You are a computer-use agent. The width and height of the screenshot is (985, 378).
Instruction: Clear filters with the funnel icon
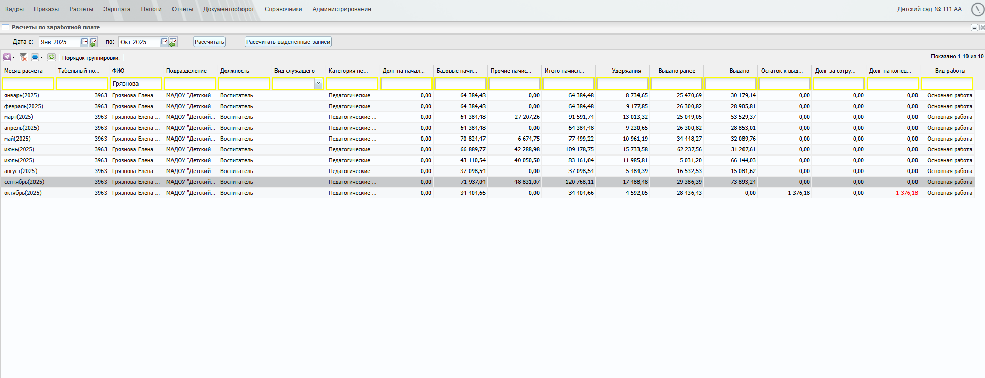(23, 57)
